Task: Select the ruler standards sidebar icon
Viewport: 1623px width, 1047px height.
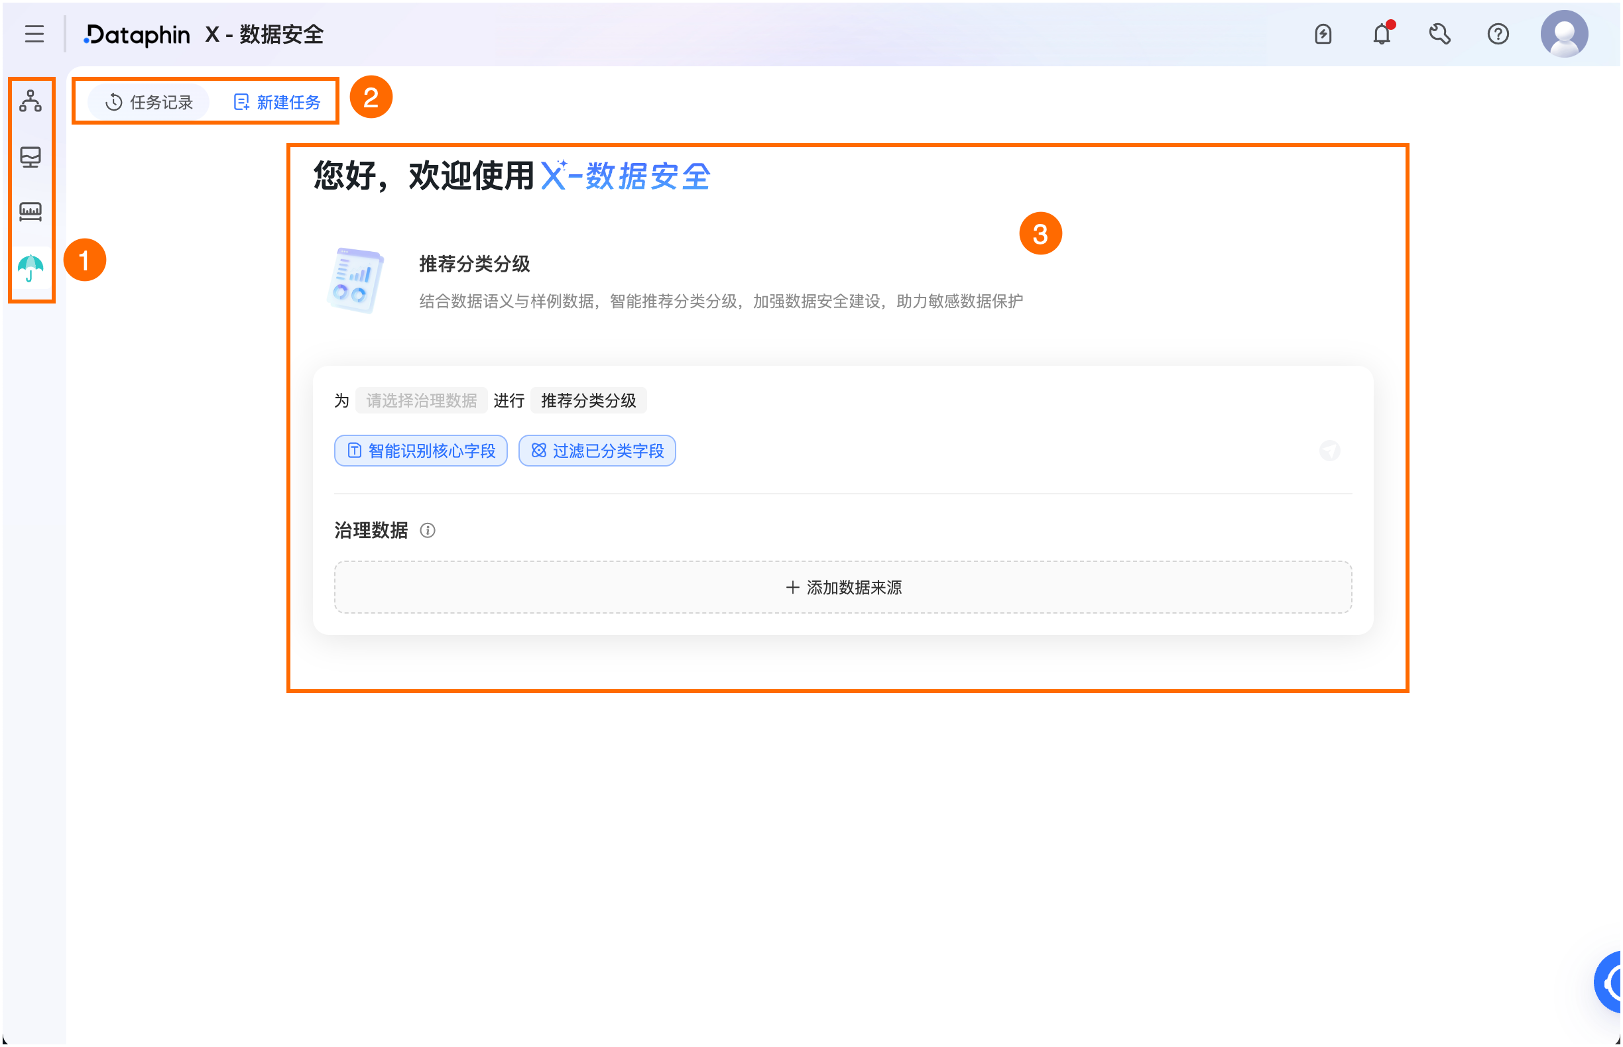Action: [30, 212]
